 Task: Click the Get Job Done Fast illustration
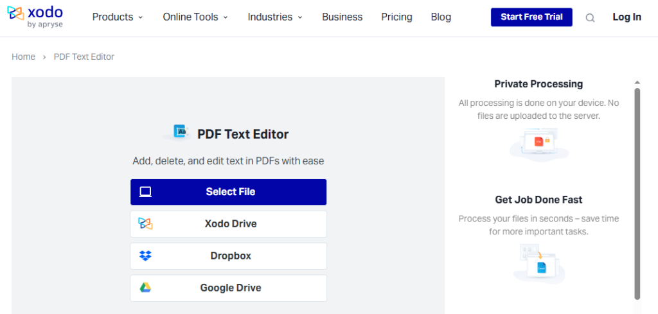(539, 264)
